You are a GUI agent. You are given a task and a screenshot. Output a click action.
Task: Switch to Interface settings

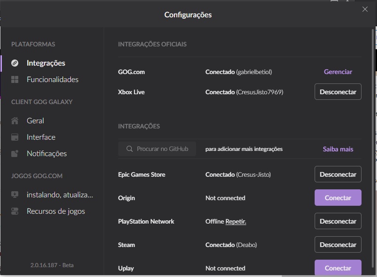pyautogui.click(x=41, y=137)
